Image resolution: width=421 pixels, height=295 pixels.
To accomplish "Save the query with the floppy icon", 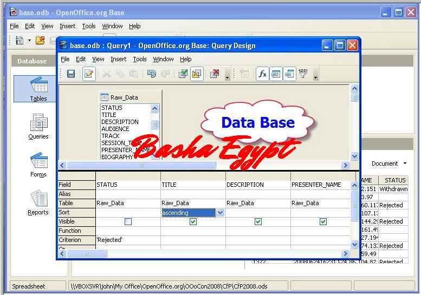I will click(71, 74).
